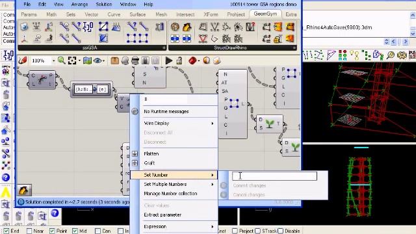Open the named views dropdown arrow

pos(79,60)
